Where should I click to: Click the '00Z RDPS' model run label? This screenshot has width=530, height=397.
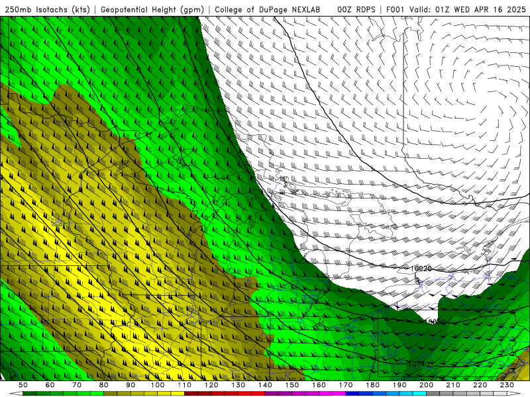[x=356, y=9]
